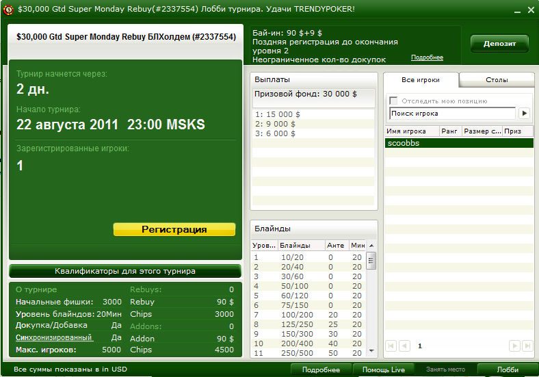Viewport: 539px width, 377px height.
Task: Click blind level 5 row '60/120'
Action: click(308, 296)
